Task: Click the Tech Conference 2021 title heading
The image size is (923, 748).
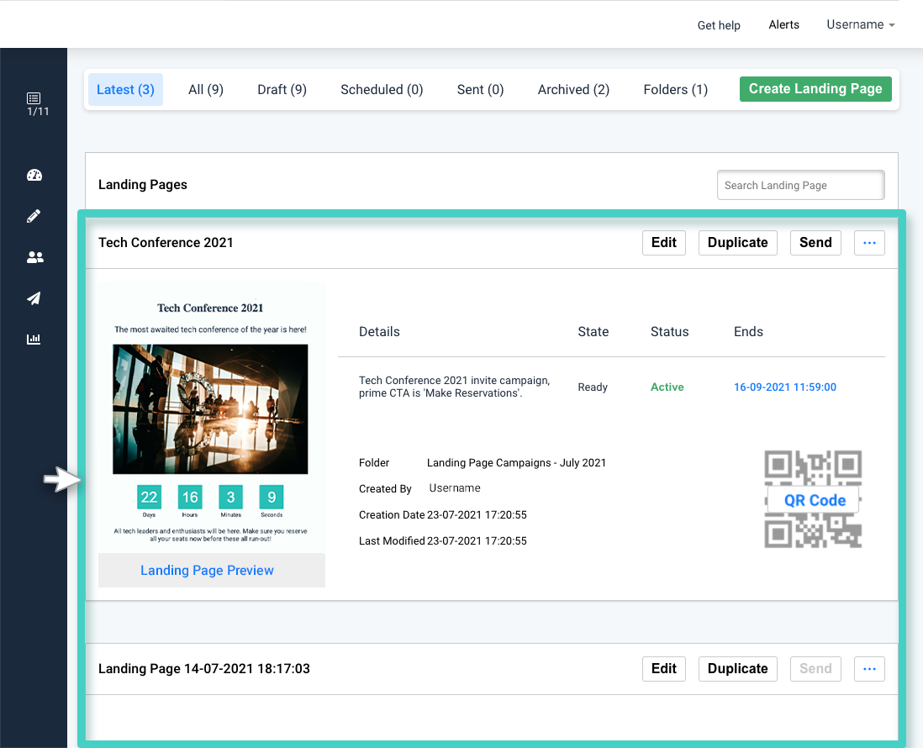Action: tap(166, 242)
